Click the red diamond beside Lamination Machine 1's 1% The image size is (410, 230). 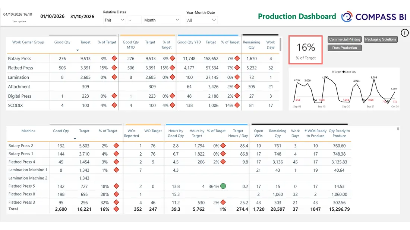click(116, 170)
